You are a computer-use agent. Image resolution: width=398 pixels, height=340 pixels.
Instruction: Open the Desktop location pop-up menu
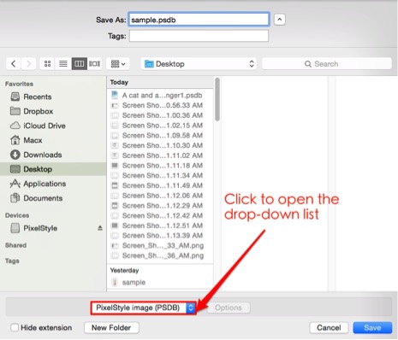pyautogui.click(x=199, y=64)
